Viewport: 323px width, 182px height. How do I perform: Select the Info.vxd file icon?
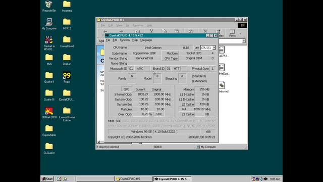(222, 85)
